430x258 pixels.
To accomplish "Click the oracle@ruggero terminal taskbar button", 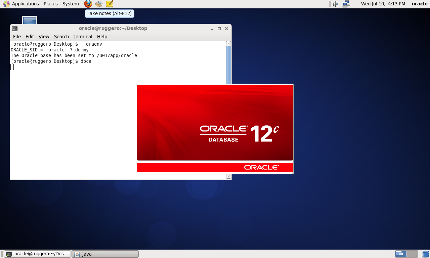I will [x=38, y=254].
